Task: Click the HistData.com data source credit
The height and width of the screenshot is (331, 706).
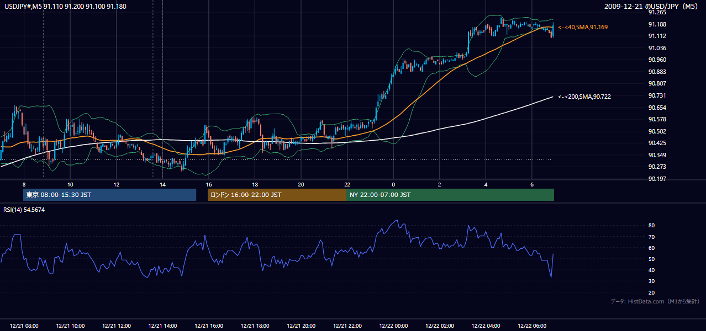Action: click(x=655, y=301)
